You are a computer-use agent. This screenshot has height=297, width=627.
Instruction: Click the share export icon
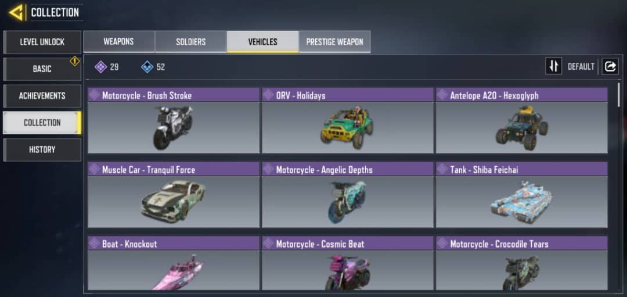tap(610, 66)
